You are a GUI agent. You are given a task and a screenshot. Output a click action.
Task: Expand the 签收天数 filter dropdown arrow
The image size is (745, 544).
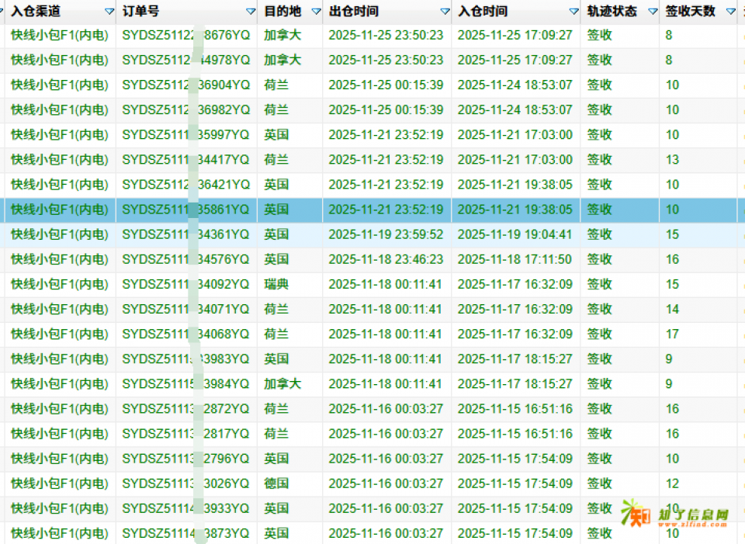730,12
